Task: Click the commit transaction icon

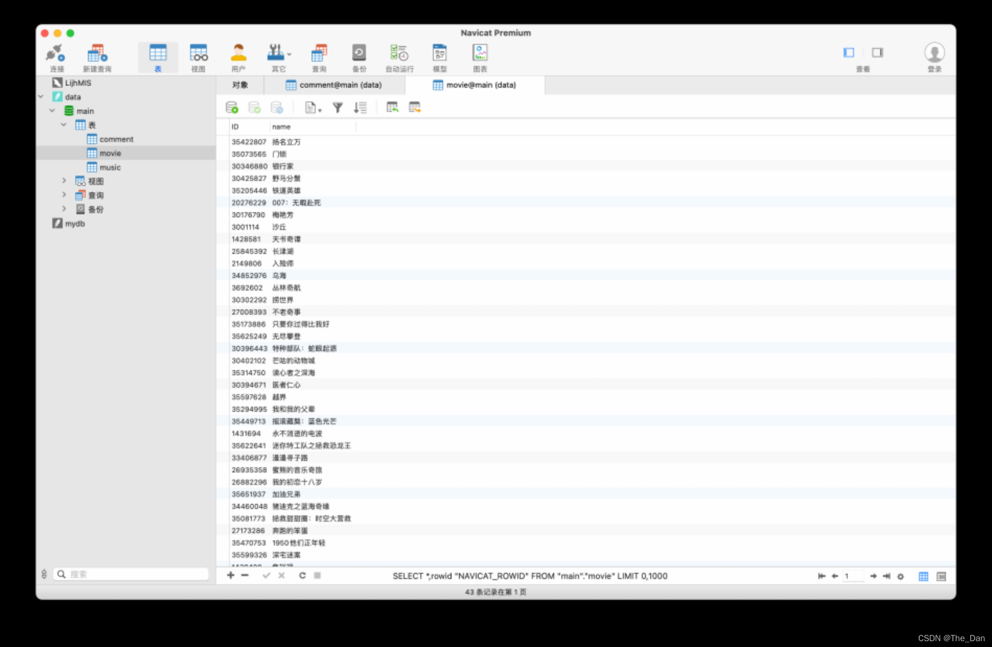Action: click(x=254, y=107)
